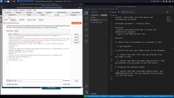Viewport: 174px width, 98px height.
Task: Open VS Code Manage gear icon
Action: 86,92
